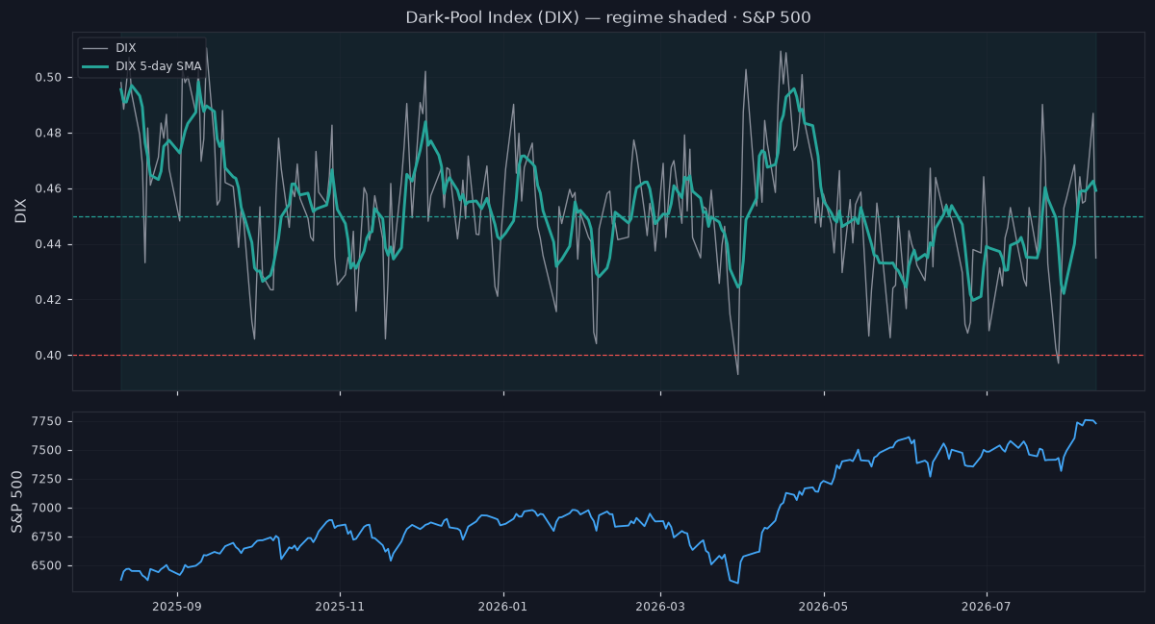Screen dimensions: 1155x624
Task: Click the 2025-11 x-axis date label
Action: 340,607
